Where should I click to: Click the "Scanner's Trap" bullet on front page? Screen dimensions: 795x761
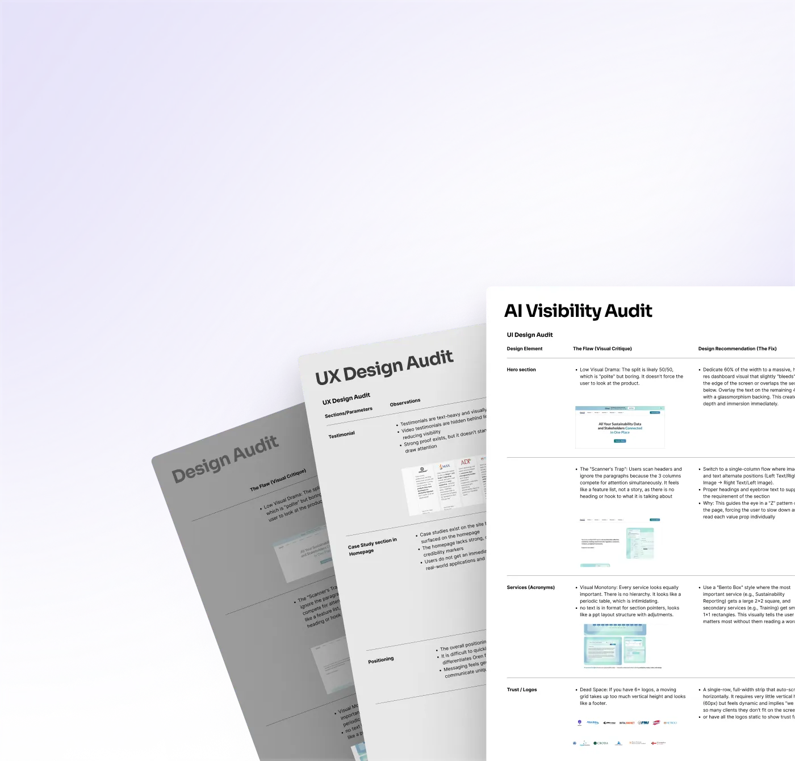coord(630,483)
